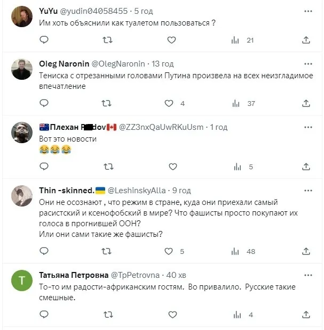Click YuYu's profile avatar
324x330 pixels.
pyautogui.click(x=22, y=16)
